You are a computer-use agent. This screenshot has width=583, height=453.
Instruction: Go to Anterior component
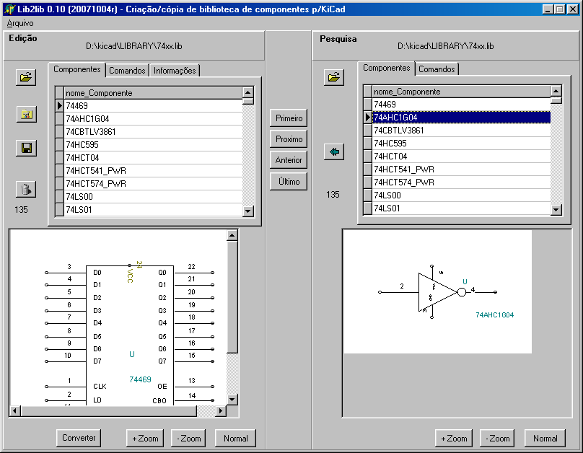click(289, 160)
